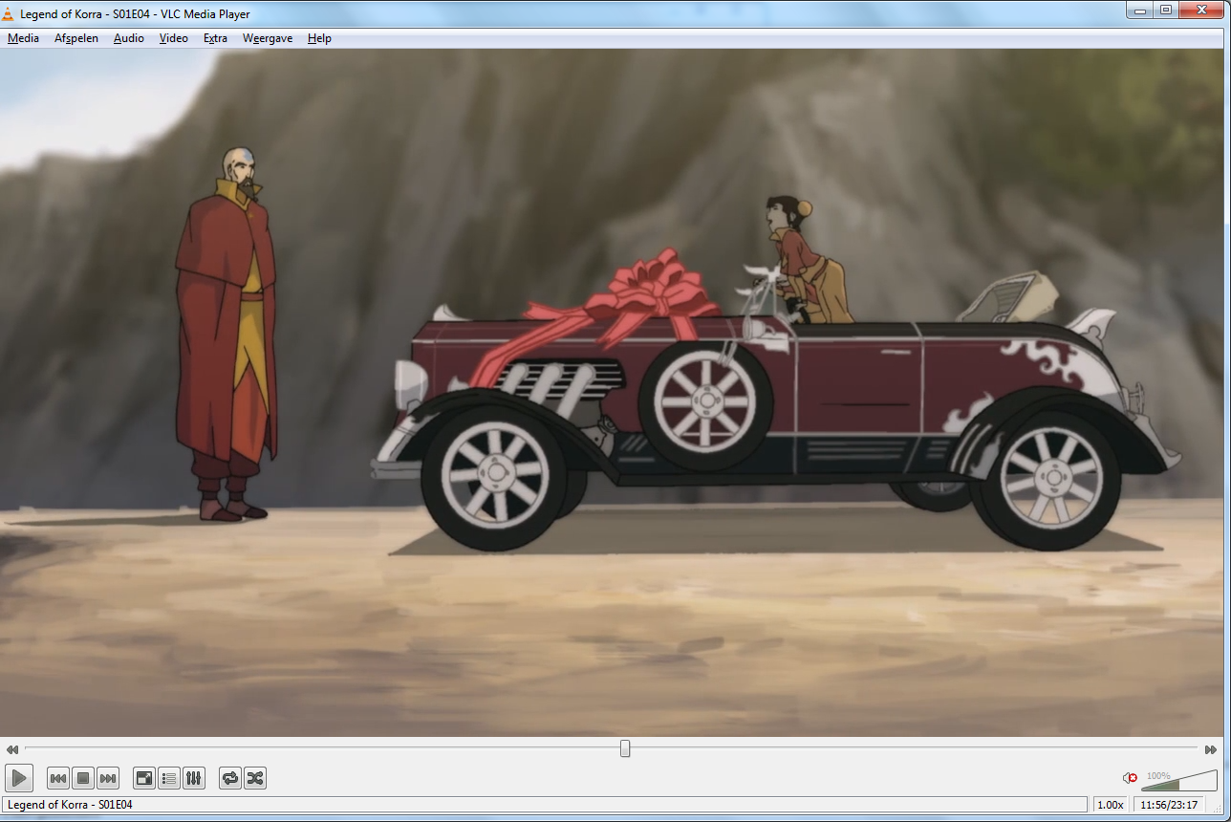The image size is (1231, 822).
Task: Open the Afspelen menu
Action: (x=76, y=38)
